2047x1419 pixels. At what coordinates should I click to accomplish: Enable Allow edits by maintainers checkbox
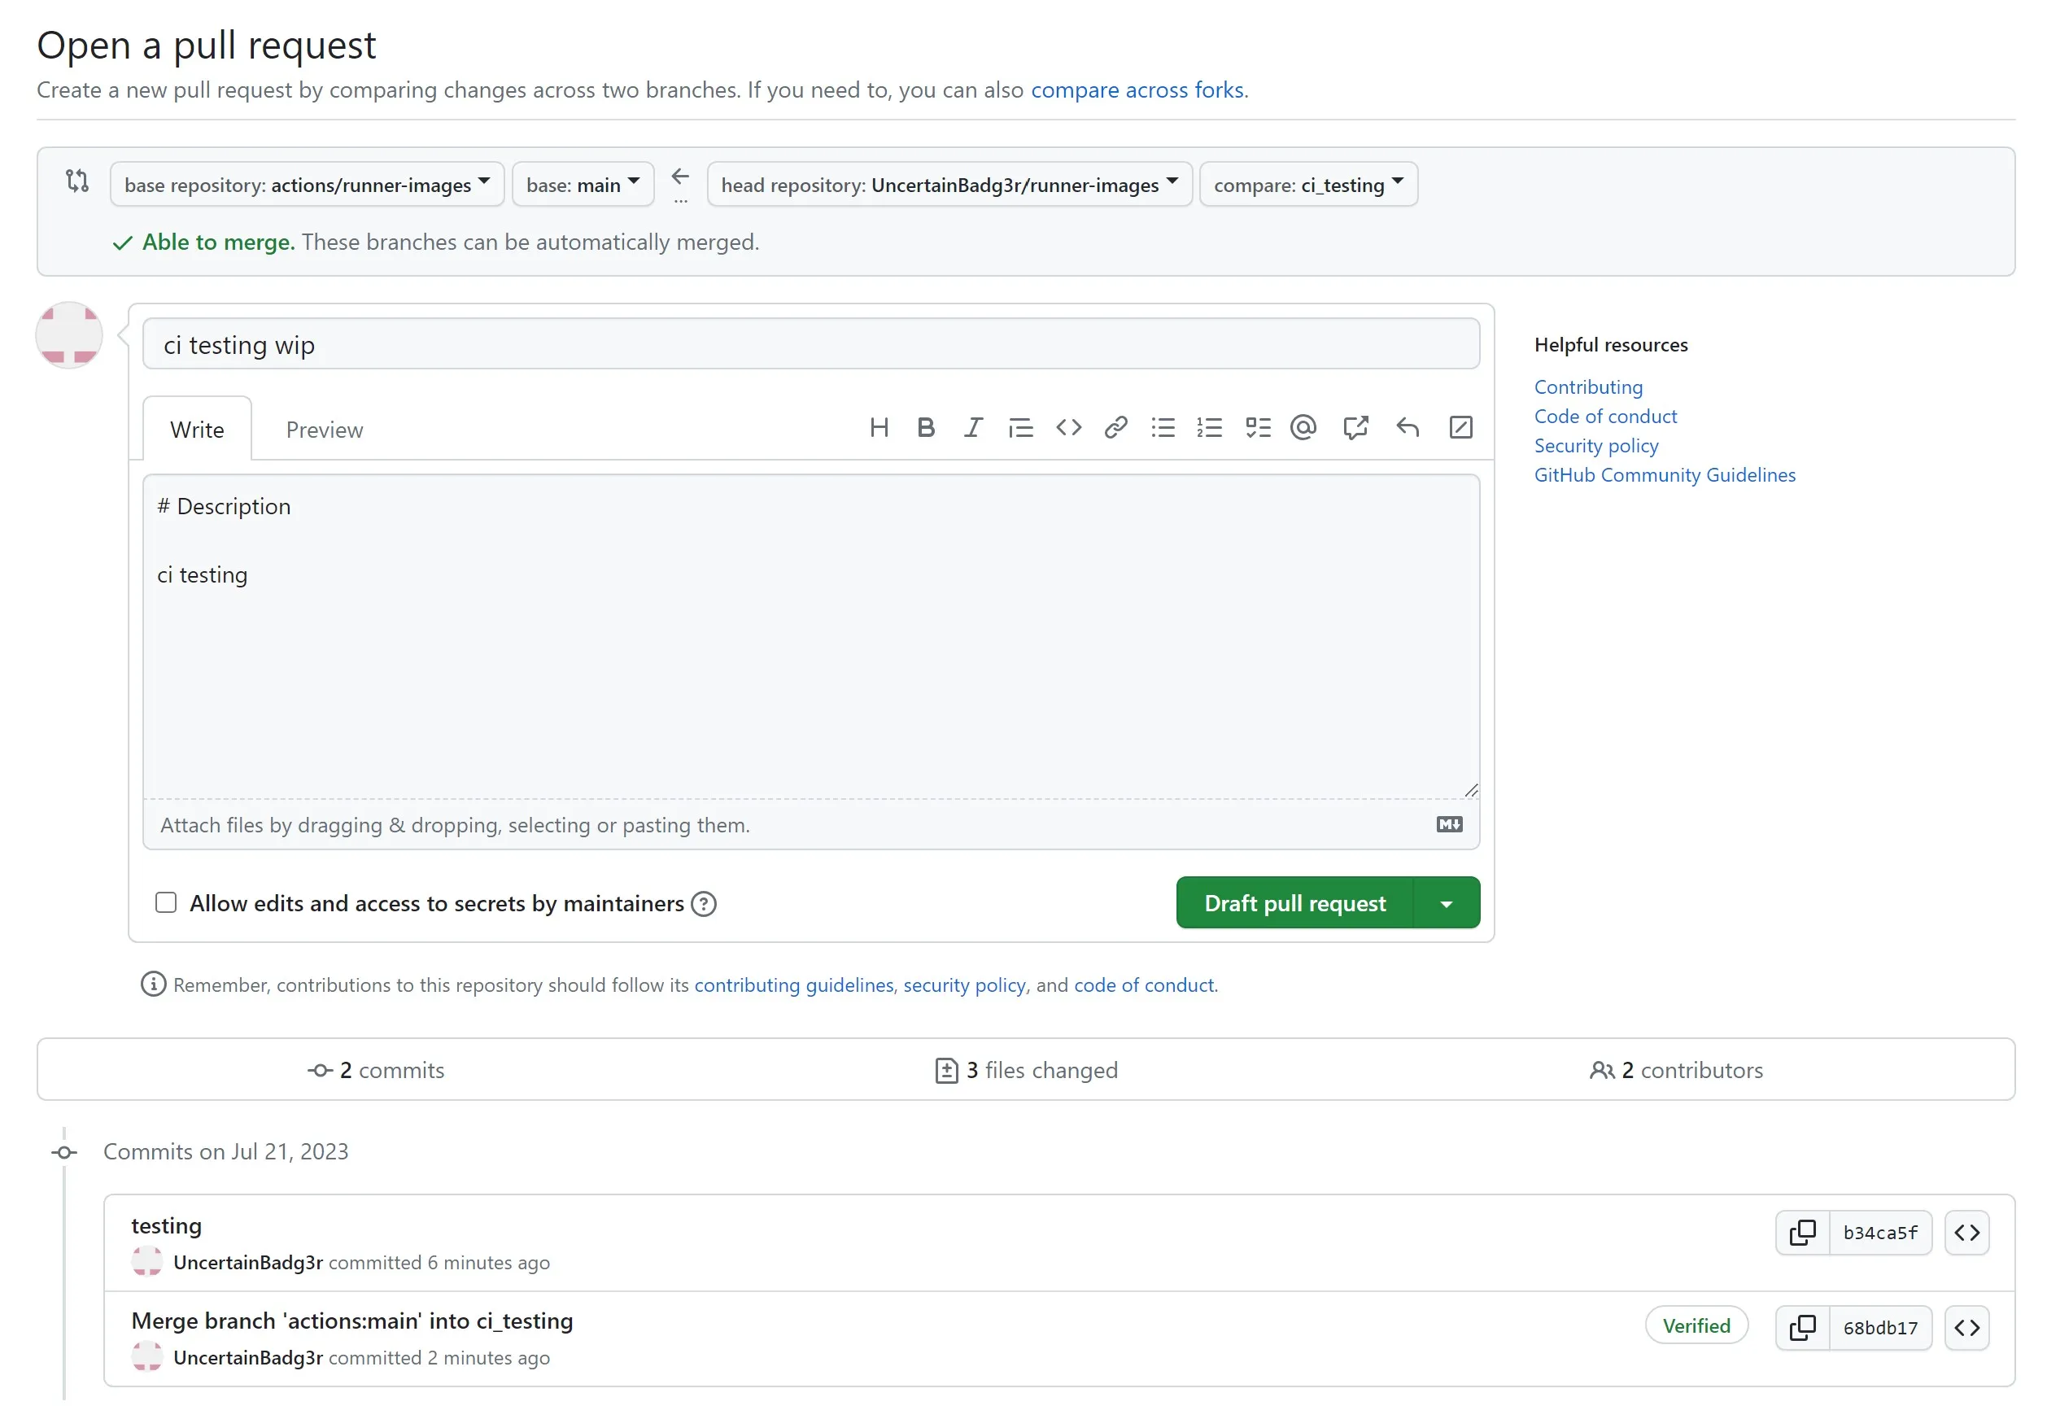[166, 902]
